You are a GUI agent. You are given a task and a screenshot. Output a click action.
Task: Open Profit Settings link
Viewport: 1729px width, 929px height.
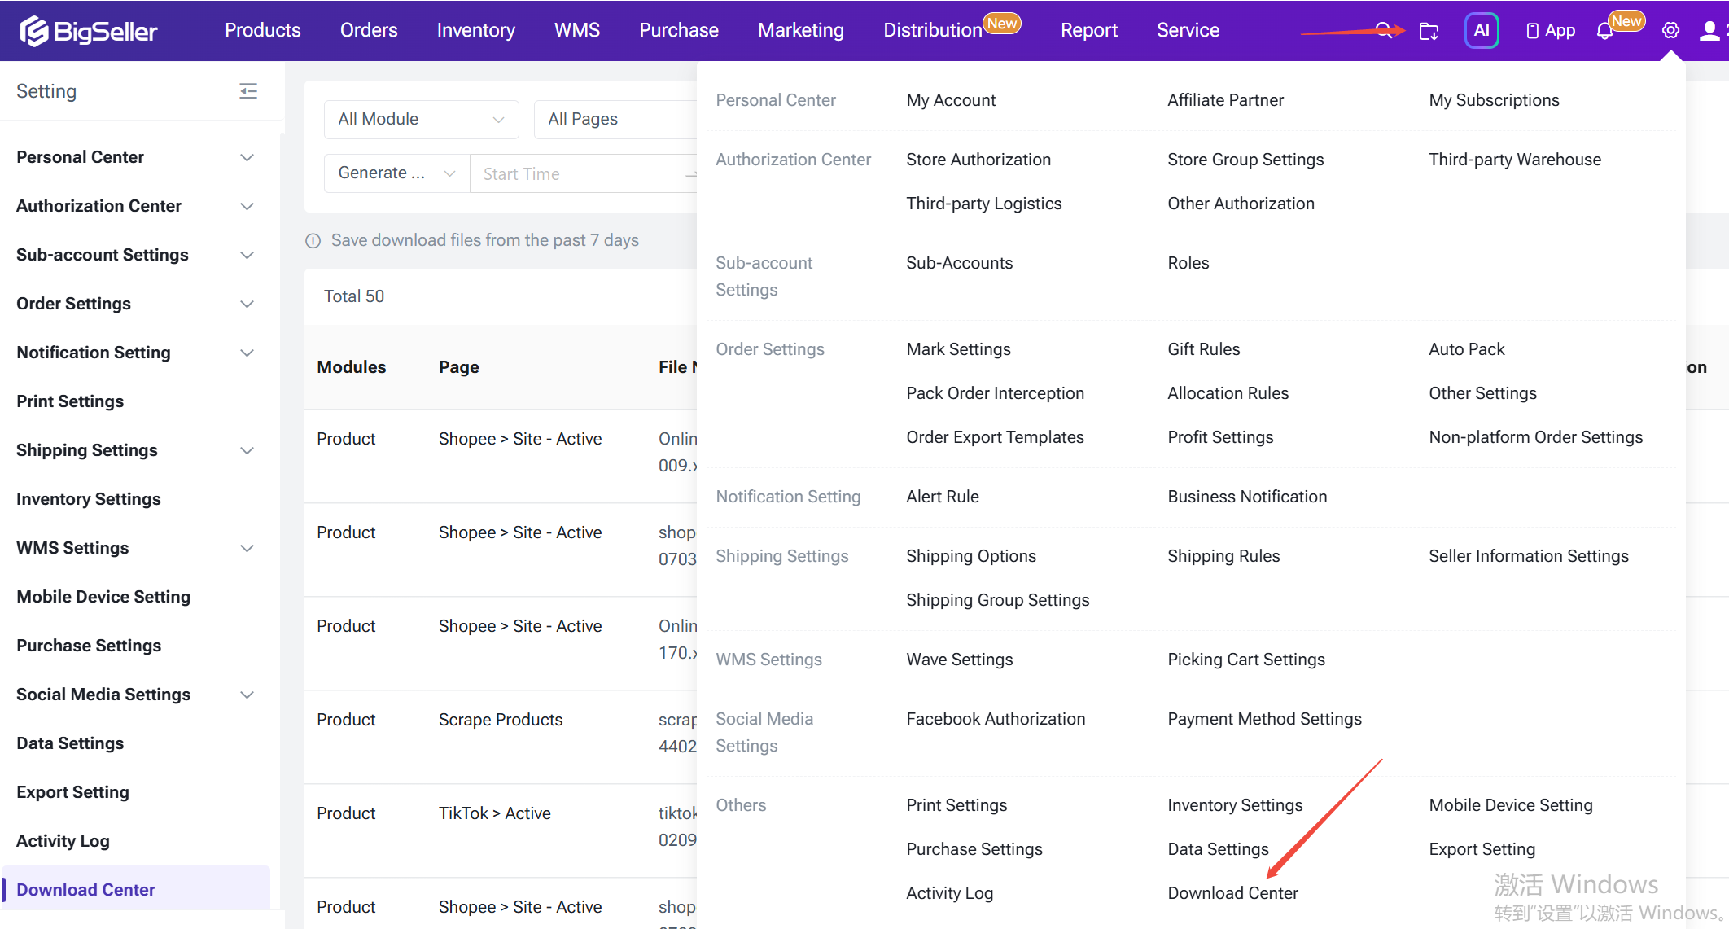[x=1220, y=437]
